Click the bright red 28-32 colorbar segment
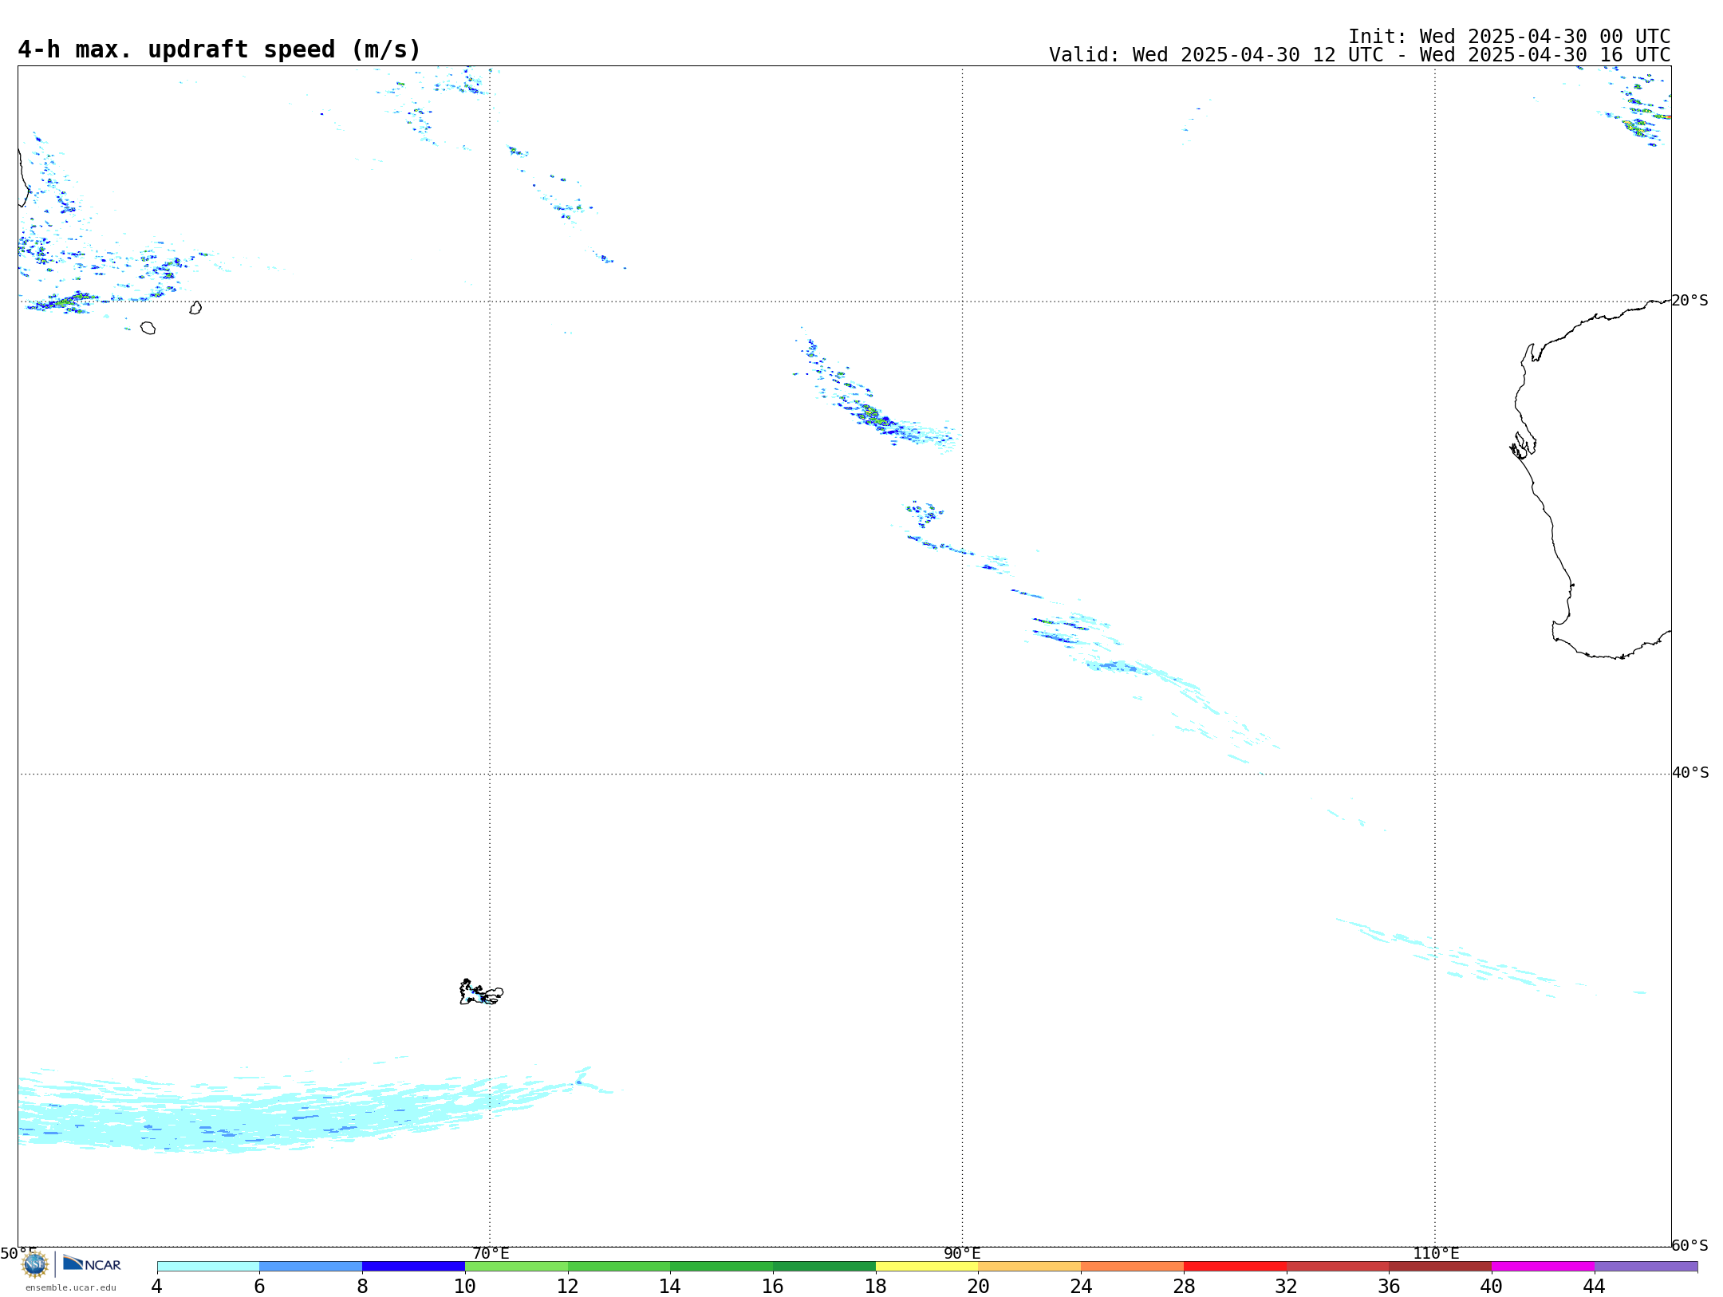 (x=1235, y=1267)
